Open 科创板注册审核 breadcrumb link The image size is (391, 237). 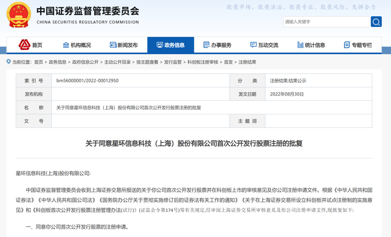click(203, 62)
